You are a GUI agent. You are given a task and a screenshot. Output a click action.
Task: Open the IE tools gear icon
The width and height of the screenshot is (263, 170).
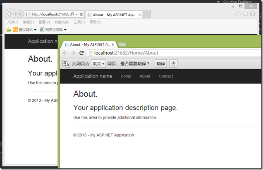253,14
